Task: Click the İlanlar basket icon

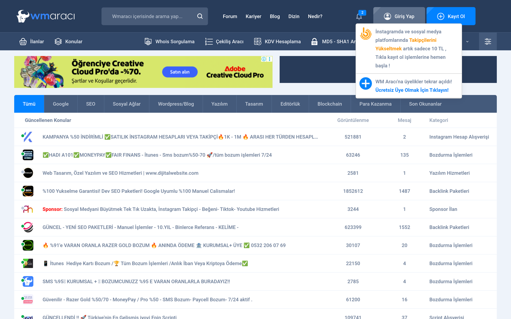Action: tap(23, 41)
